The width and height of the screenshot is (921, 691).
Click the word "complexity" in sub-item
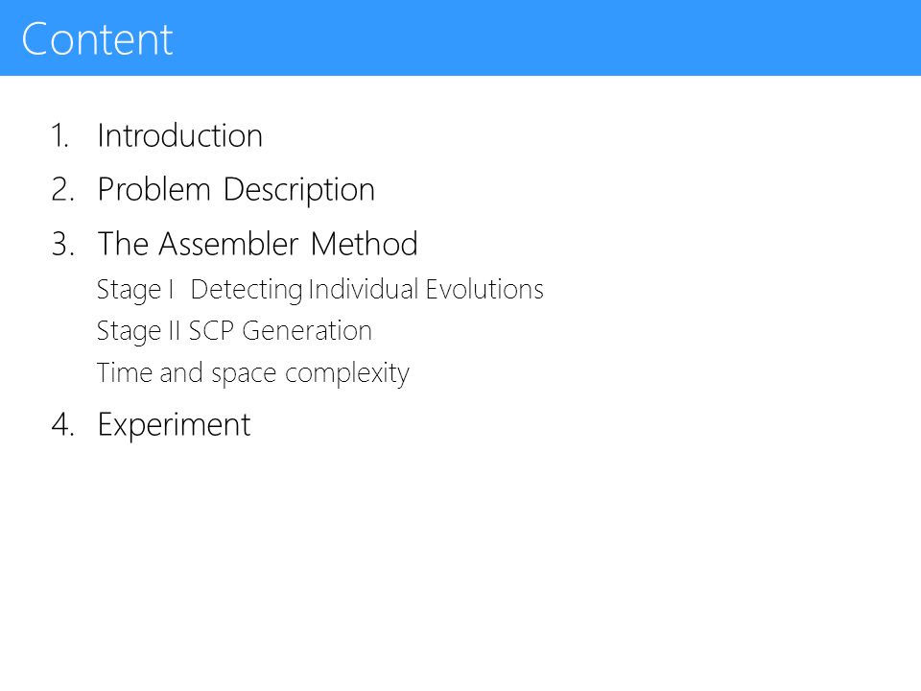click(347, 373)
